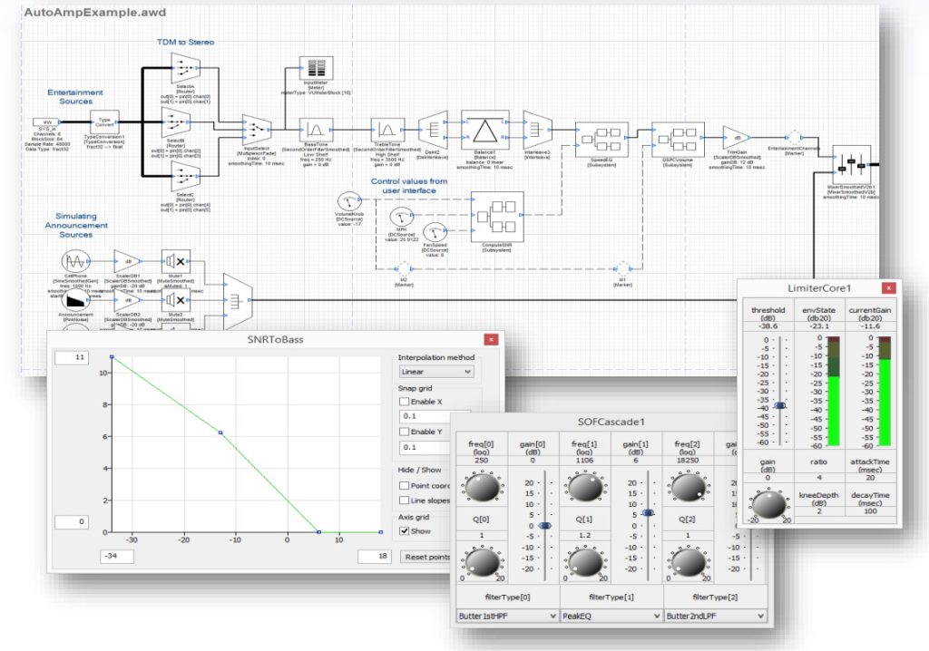
Task: Open the Interpolation method dropdown
Action: click(x=436, y=372)
